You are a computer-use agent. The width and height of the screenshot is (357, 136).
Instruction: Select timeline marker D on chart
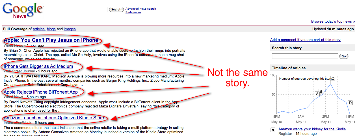click(x=350, y=103)
